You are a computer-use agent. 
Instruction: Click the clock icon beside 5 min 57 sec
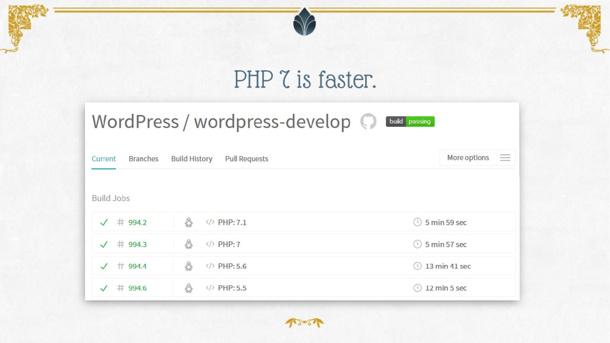point(418,244)
